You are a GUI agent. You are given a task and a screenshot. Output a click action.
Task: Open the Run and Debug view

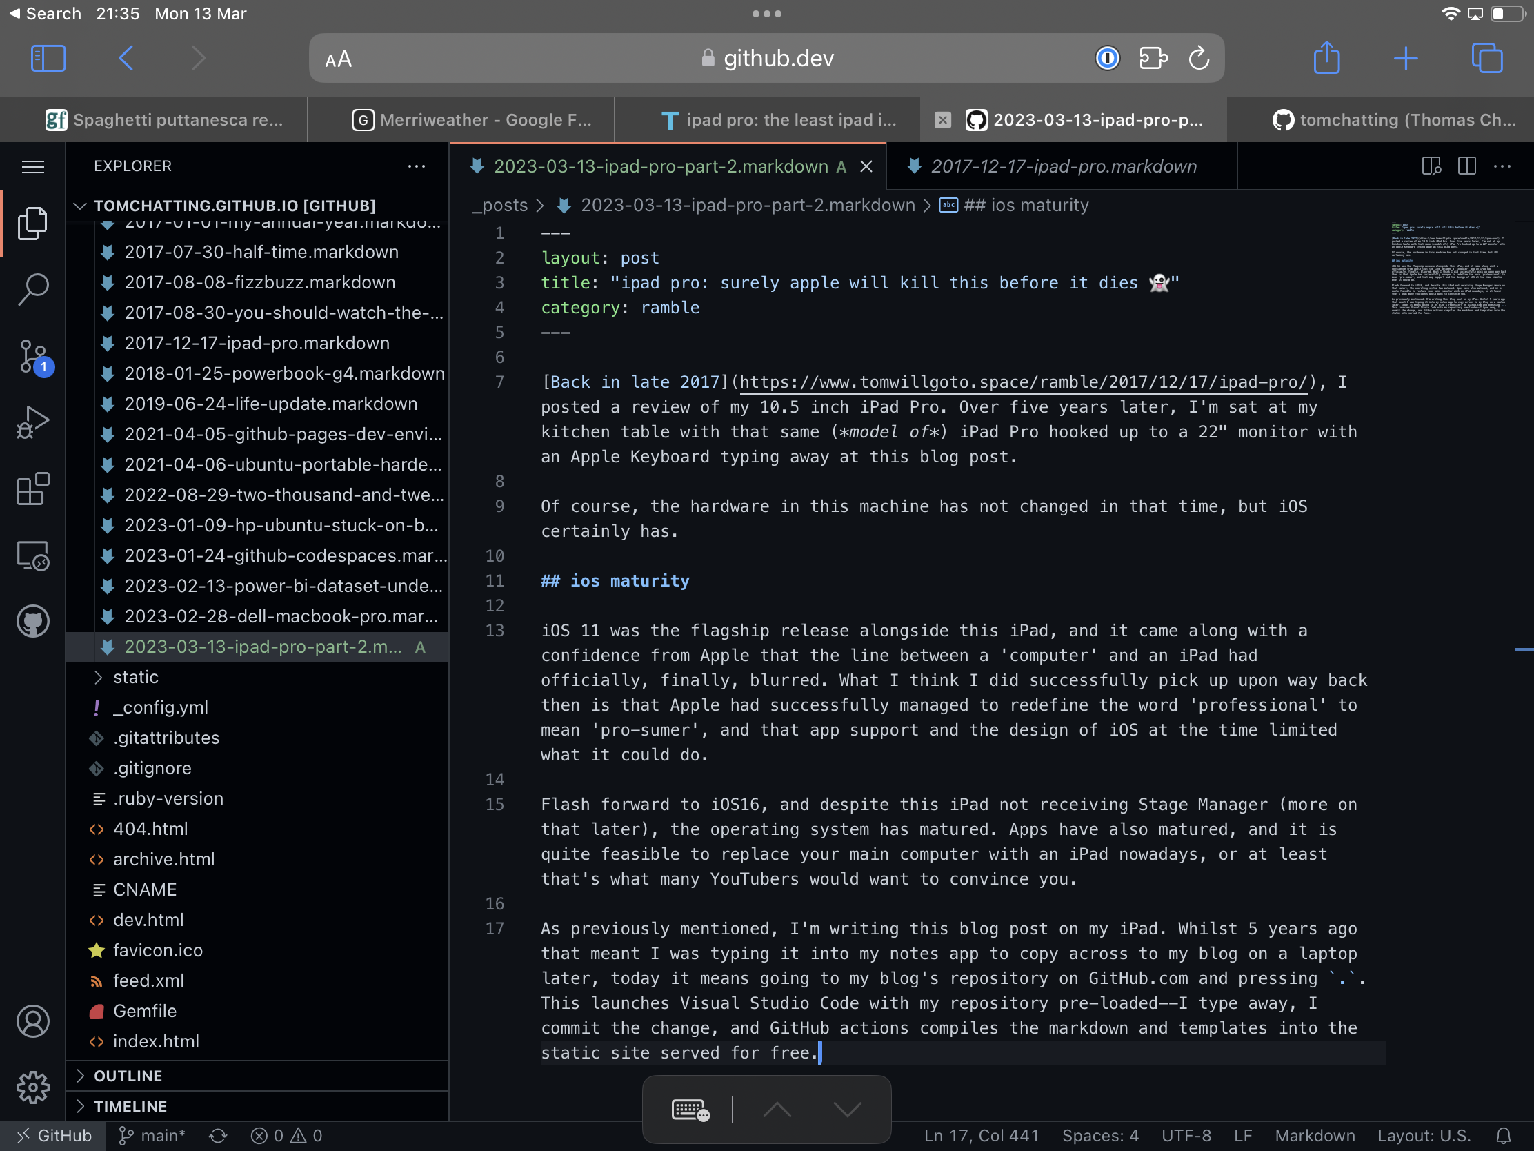[x=32, y=422]
